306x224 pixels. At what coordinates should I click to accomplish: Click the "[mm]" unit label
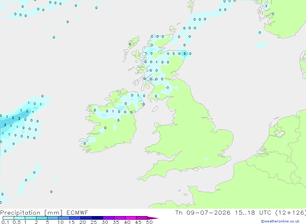[53, 212]
